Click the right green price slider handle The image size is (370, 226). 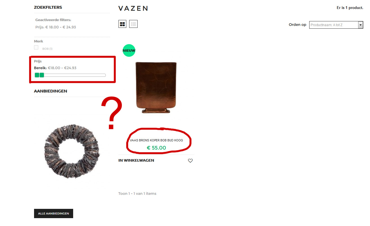pyautogui.click(x=42, y=75)
